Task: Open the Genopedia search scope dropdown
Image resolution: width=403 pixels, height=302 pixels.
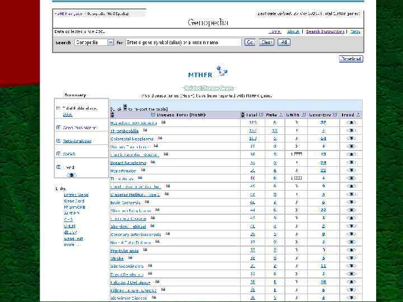Action: pos(94,43)
